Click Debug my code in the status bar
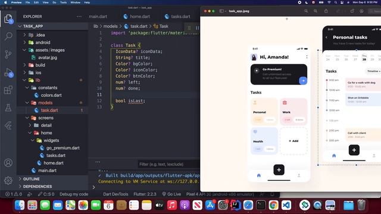381x214 pixels. pyautogui.click(x=74, y=194)
